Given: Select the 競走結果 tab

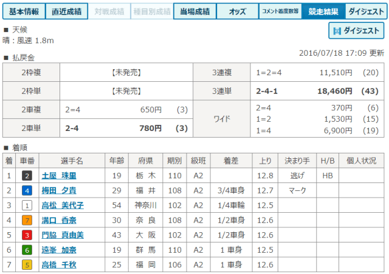Looking at the screenshot, I should [323, 11].
